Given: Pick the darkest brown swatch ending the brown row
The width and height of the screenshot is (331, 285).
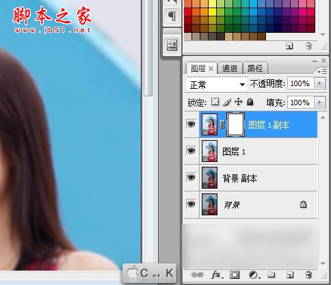Looking at the screenshot, I should 262,37.
